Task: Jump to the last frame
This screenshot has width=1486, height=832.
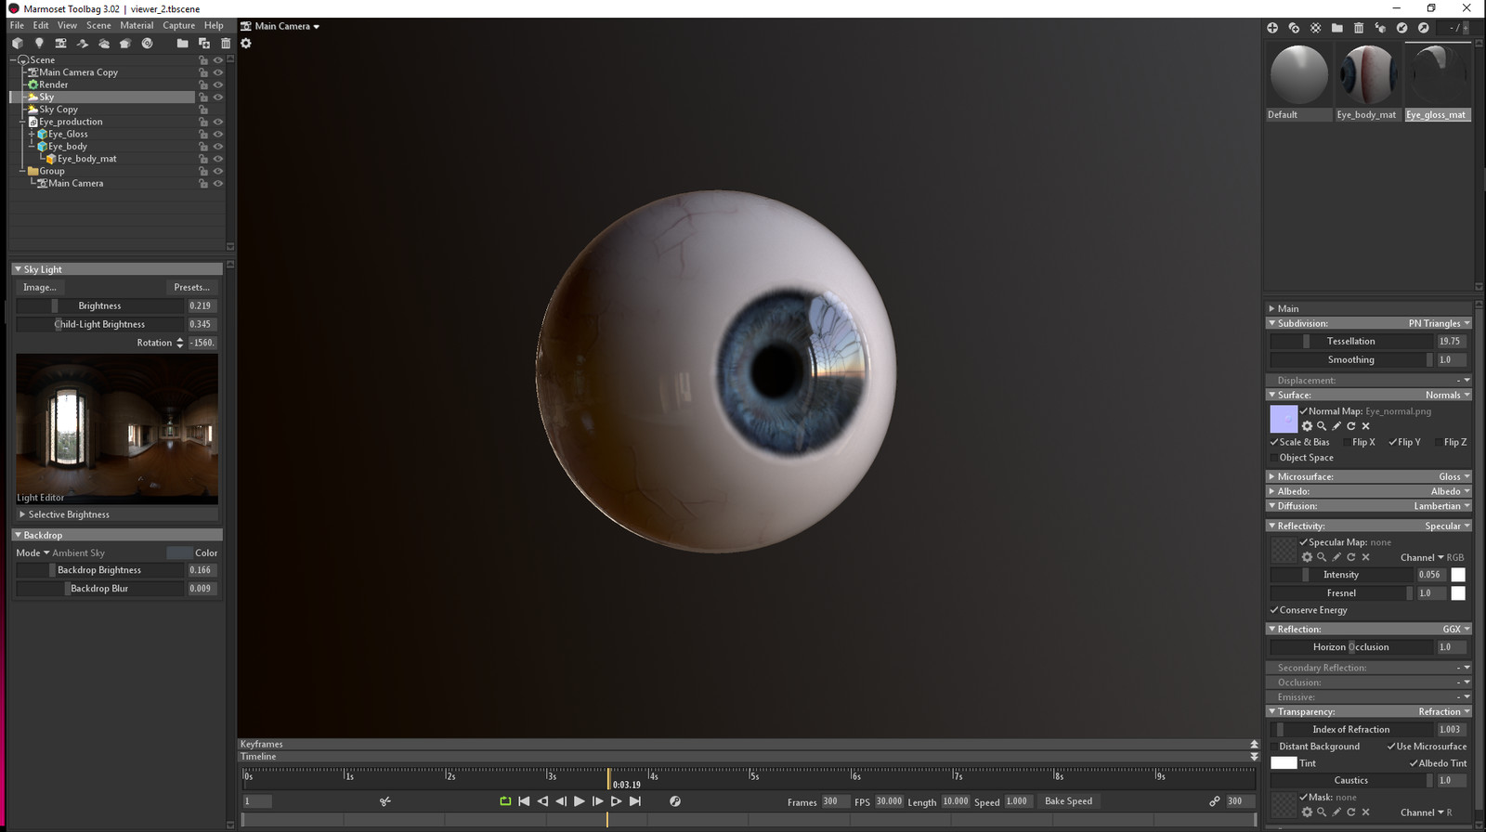Action: coord(635,800)
